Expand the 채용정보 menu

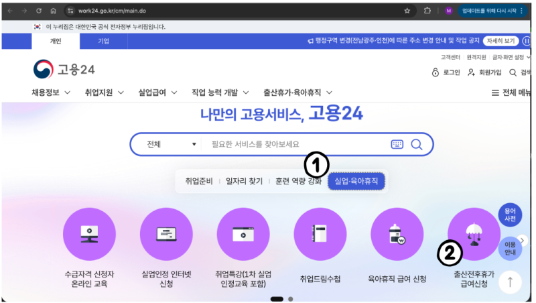click(x=51, y=93)
